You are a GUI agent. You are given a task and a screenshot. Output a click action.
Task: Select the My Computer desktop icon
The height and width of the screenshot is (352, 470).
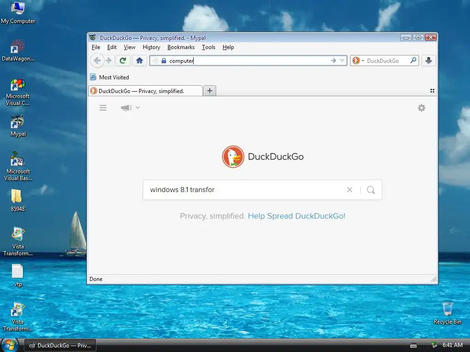(18, 13)
